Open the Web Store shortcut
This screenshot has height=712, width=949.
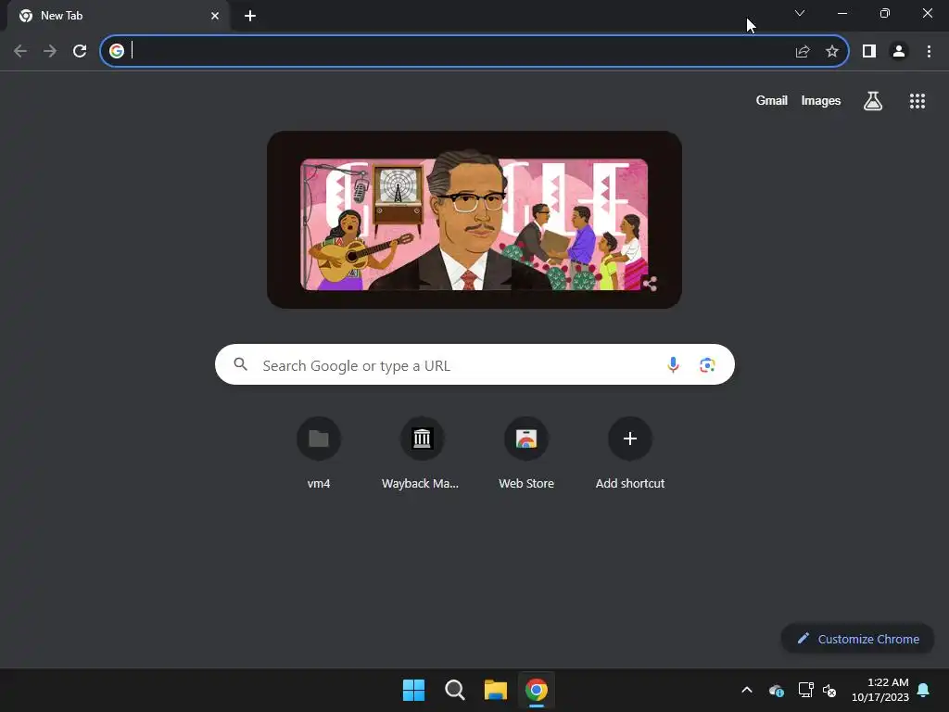(526, 452)
